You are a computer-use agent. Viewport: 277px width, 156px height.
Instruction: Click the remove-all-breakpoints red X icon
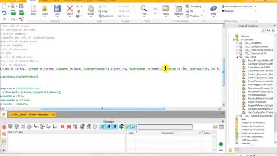tap(69, 127)
